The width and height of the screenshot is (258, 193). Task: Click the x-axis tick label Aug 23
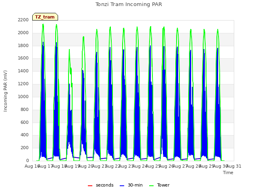[x=126, y=166]
